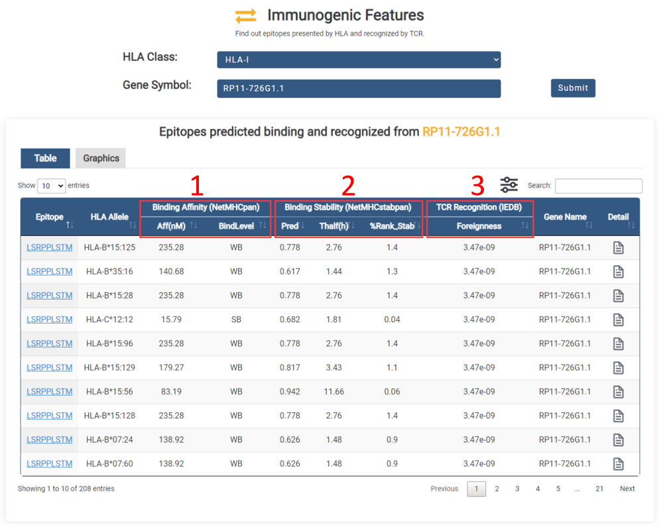Switch to the Graphics tab

point(101,158)
